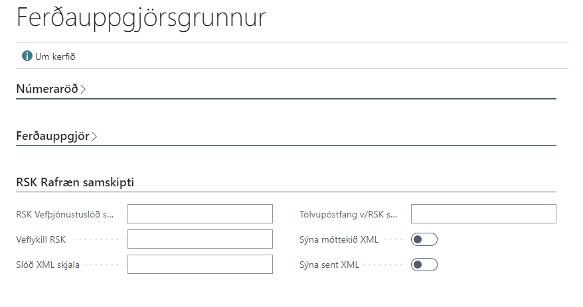Focus the RSK Vefþjónustuslóð text box
The image size is (583, 307).
click(200, 214)
